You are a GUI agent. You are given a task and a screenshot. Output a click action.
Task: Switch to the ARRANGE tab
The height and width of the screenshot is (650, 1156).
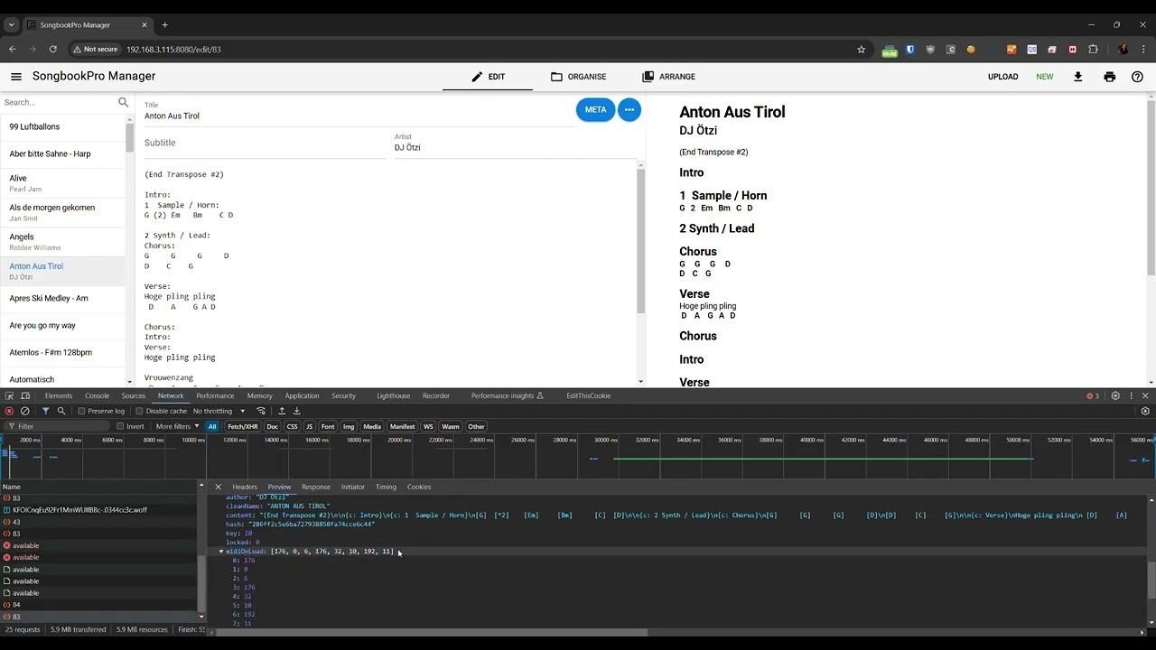(668, 77)
